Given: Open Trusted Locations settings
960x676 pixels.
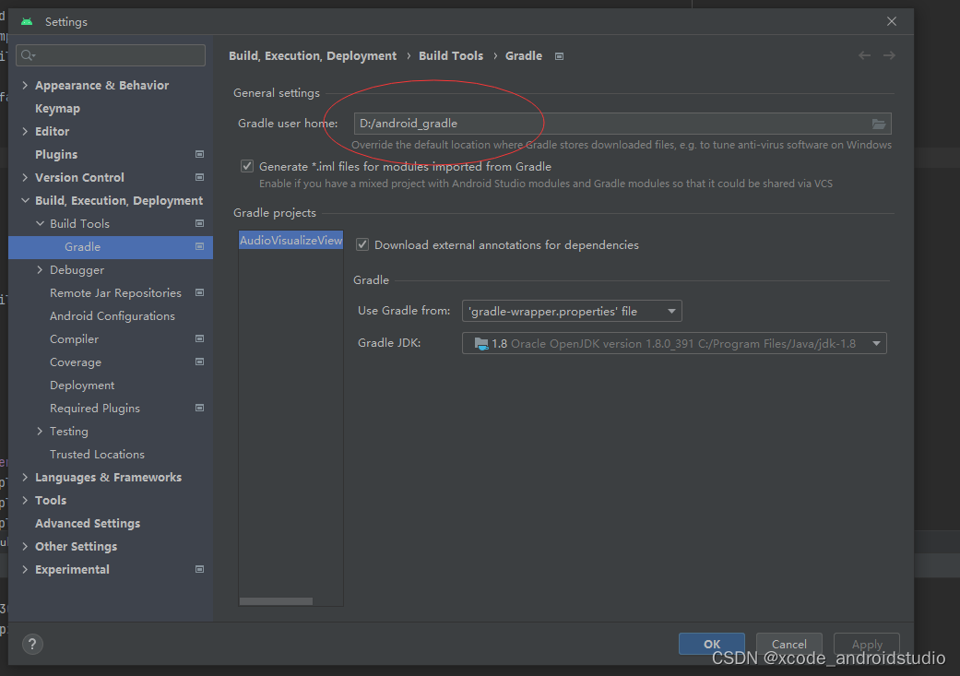Looking at the screenshot, I should [98, 455].
